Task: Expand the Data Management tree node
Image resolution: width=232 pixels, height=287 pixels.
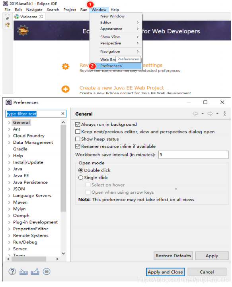Action: [x=9, y=143]
